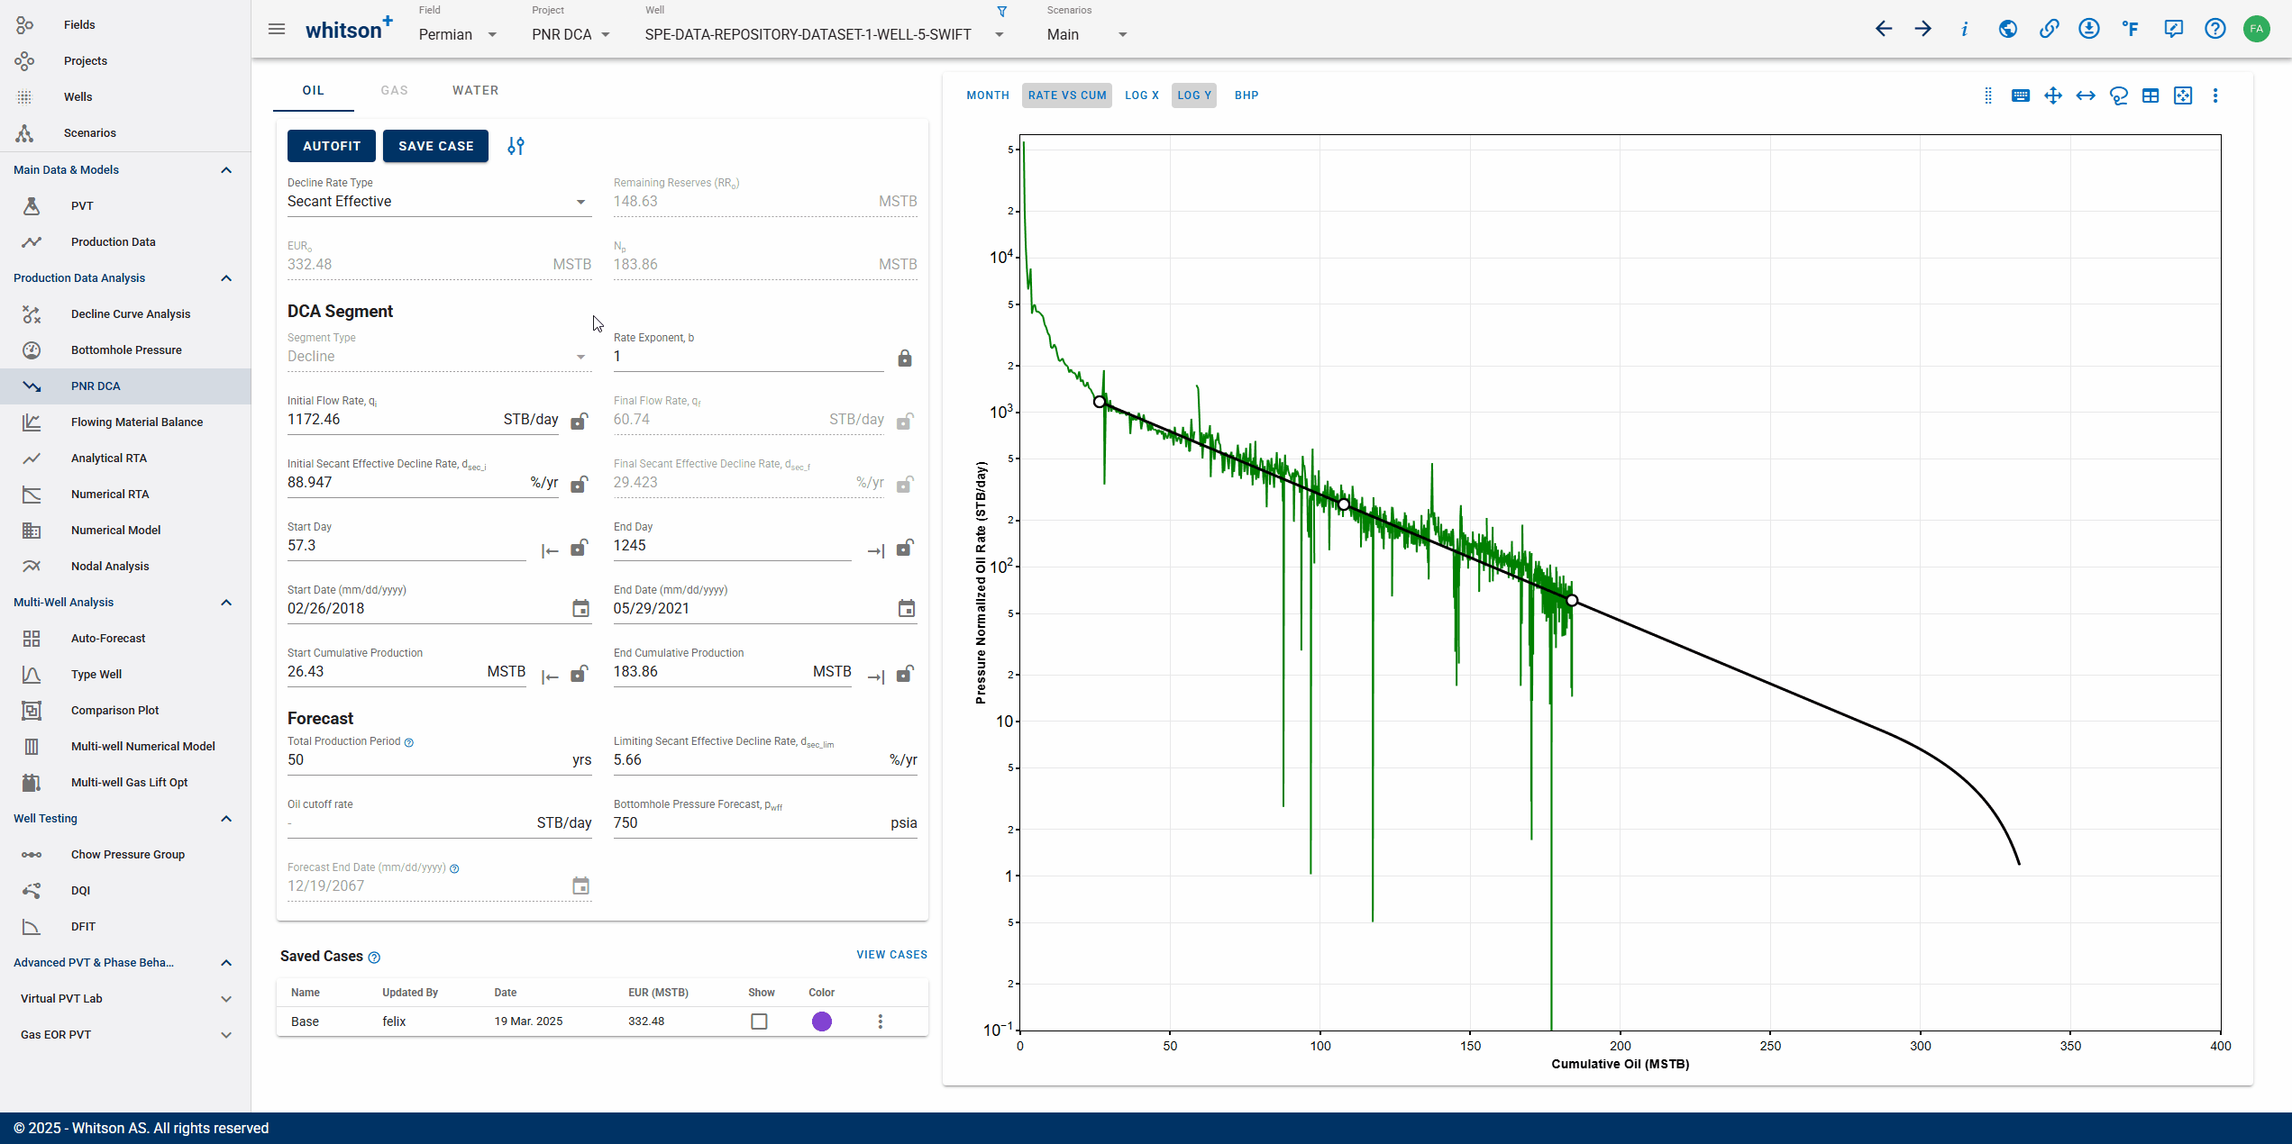Screen dimensions: 2292x1144
Task: Click the globe icon in the header
Action: click(2007, 29)
